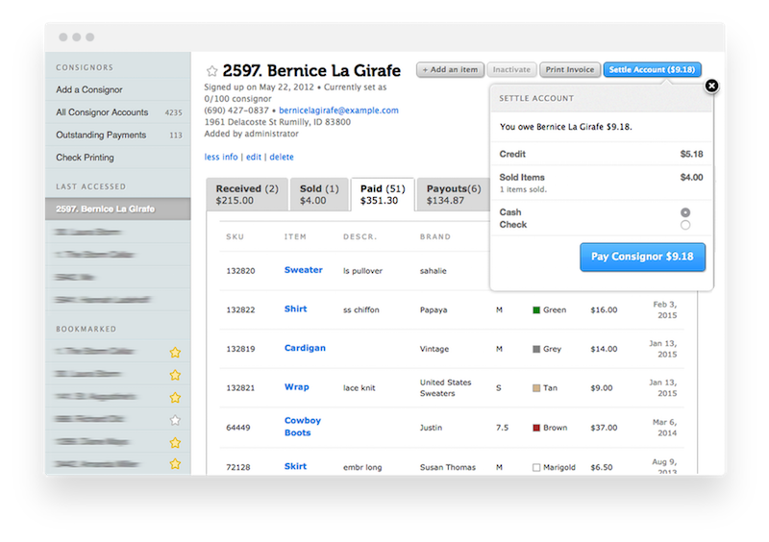
Task: Open the Cardigan item link
Action: click(x=305, y=348)
